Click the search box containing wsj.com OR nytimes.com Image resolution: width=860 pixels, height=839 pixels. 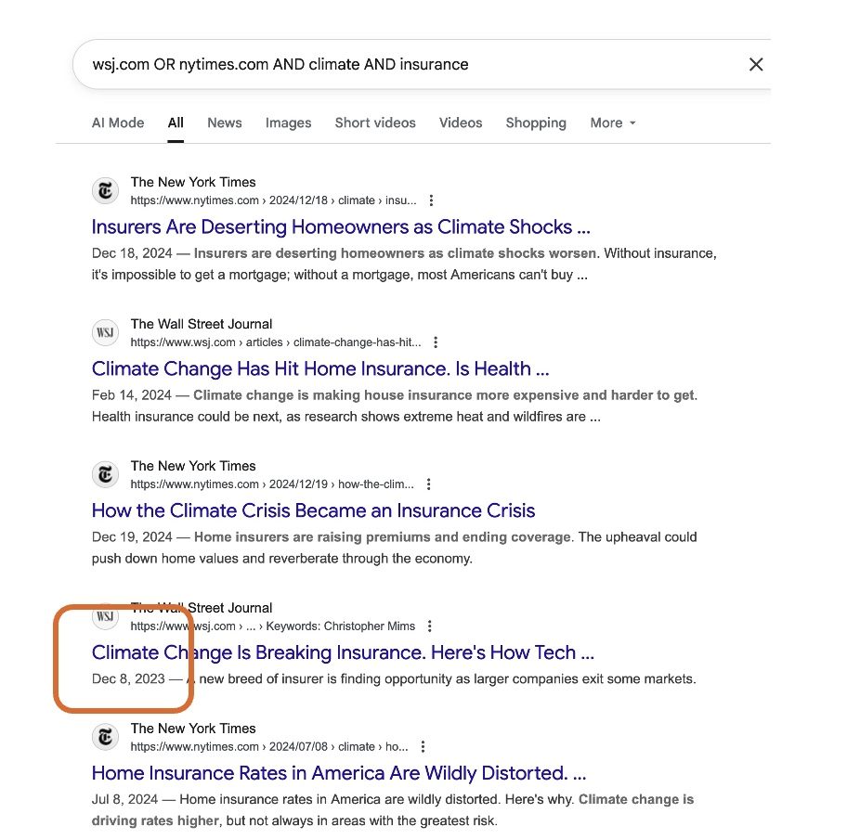point(422,65)
